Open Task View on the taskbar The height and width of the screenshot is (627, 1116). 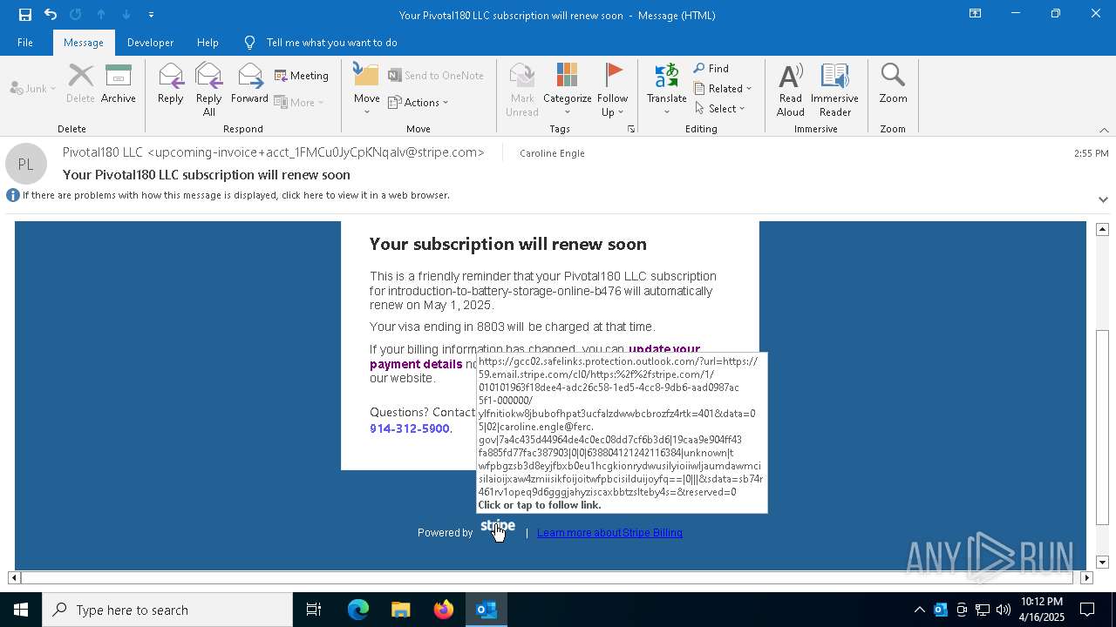pyautogui.click(x=314, y=610)
